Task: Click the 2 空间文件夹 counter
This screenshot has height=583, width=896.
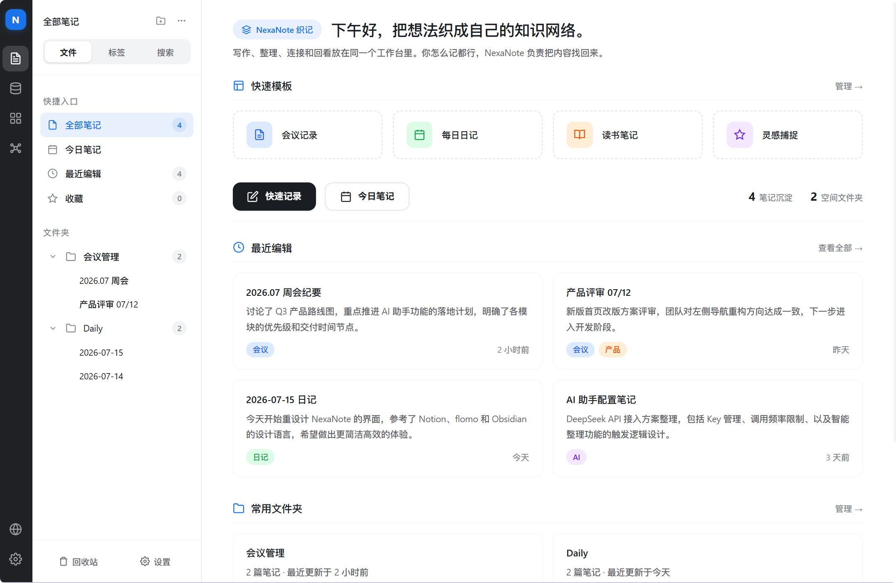Action: click(x=837, y=197)
